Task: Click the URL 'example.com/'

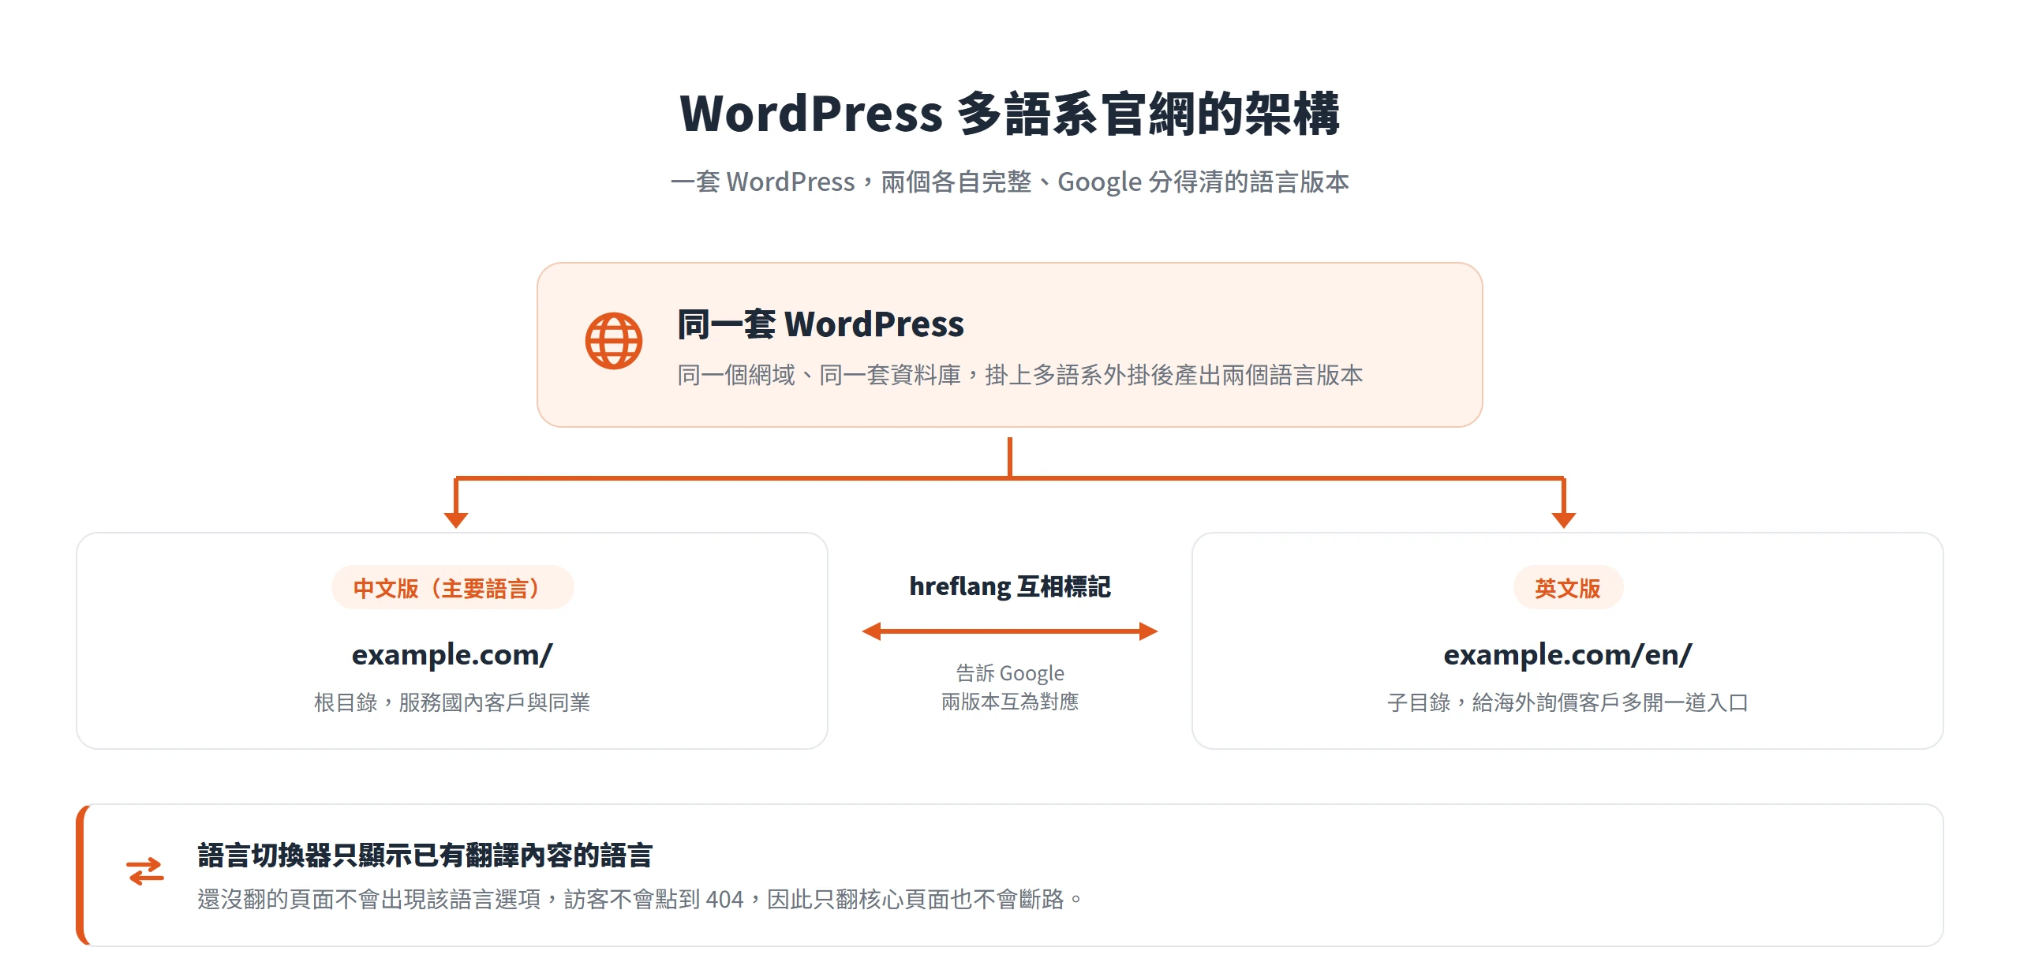Action: (452, 654)
